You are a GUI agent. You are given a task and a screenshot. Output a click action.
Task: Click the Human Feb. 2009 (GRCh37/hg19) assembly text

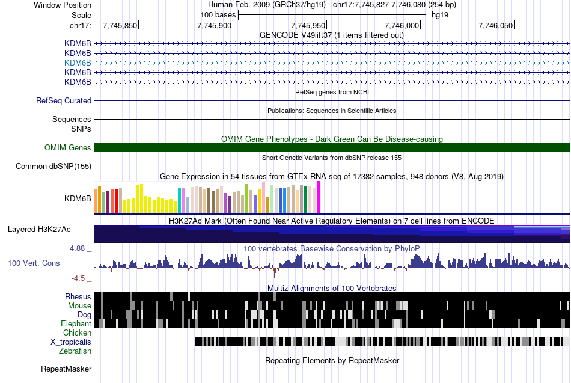click(267, 5)
